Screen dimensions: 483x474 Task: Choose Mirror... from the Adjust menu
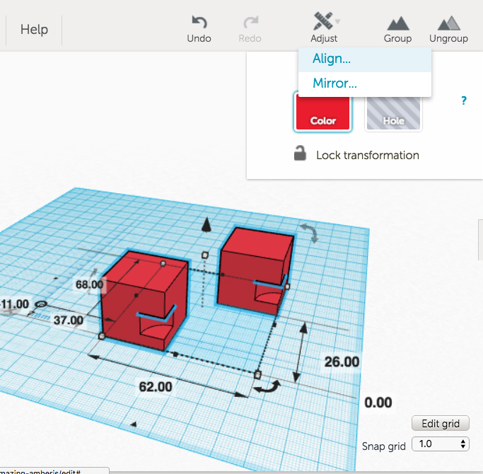pos(334,83)
